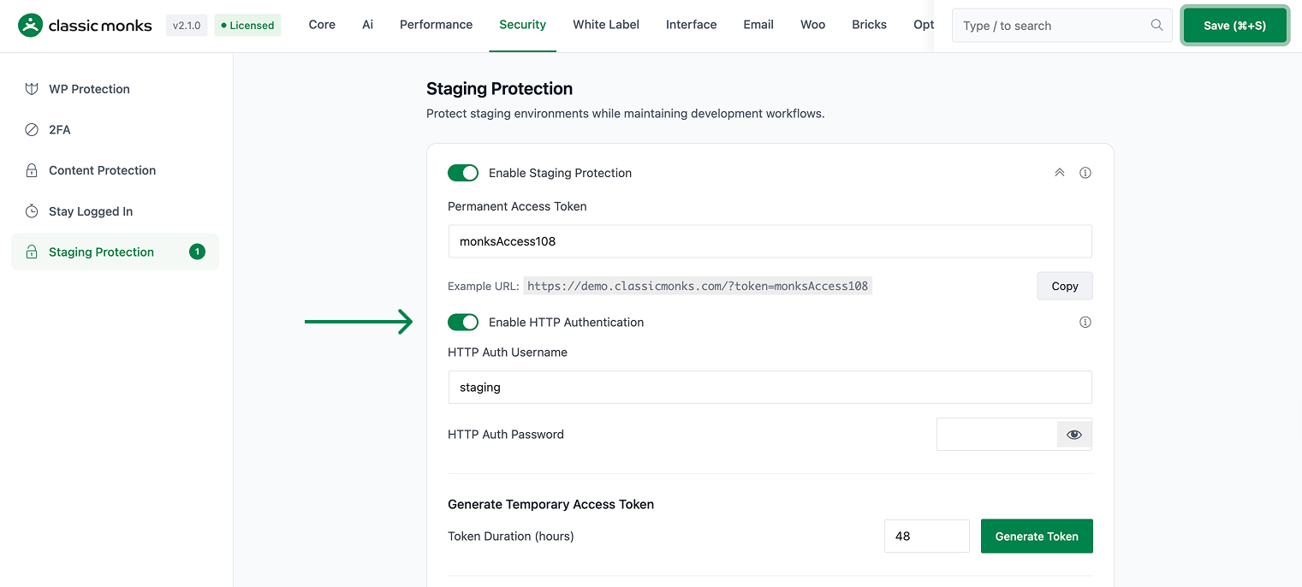The height and width of the screenshot is (587, 1302).
Task: Click the Permanent Access Token label
Action: (x=517, y=206)
